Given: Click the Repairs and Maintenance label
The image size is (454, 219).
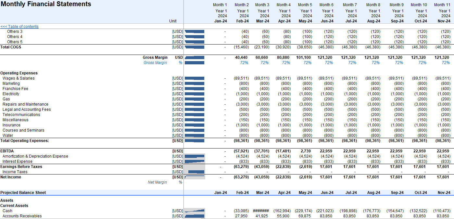Looking at the screenshot, I should click(25, 104).
